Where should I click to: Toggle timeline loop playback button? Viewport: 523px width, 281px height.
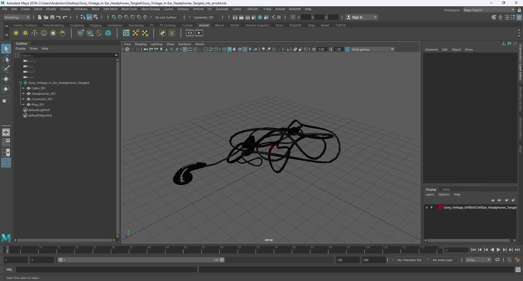click(x=497, y=260)
